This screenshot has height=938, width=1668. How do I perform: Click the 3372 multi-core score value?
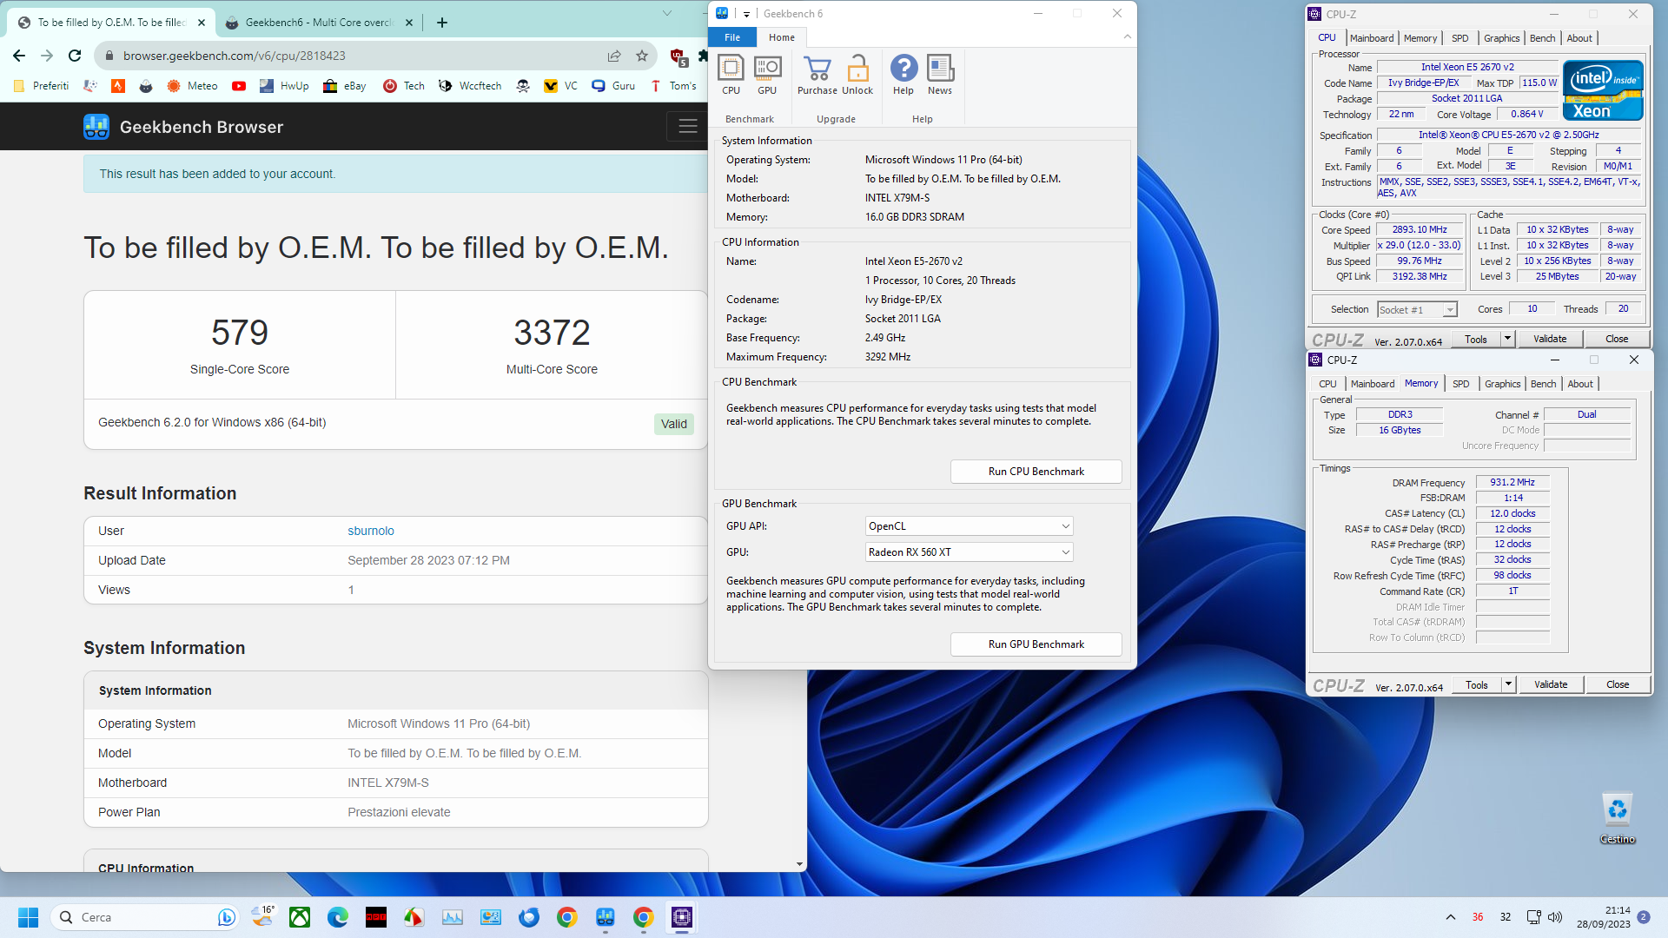552,333
